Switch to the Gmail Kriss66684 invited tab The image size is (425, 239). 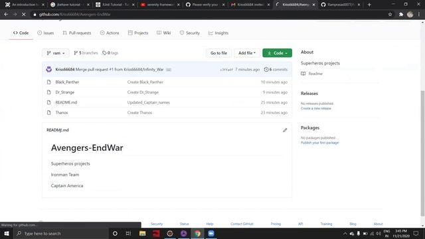(x=250, y=5)
